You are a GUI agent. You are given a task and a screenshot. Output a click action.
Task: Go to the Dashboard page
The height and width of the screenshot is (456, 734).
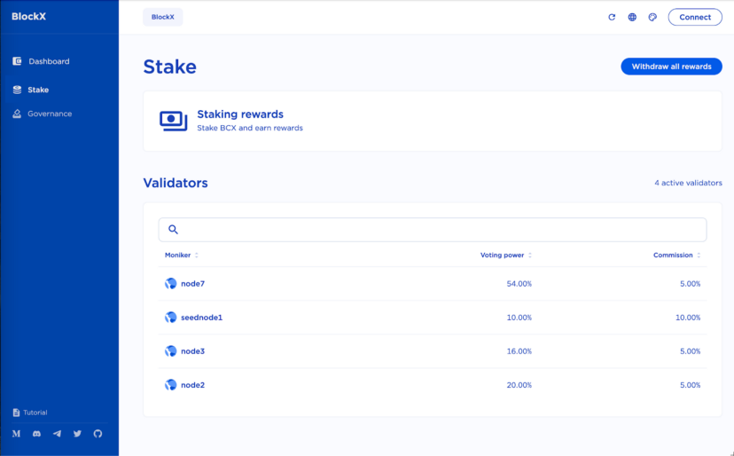48,61
